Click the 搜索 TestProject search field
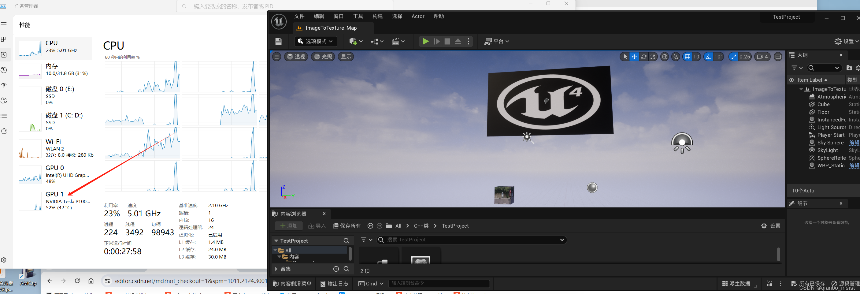 471,240
